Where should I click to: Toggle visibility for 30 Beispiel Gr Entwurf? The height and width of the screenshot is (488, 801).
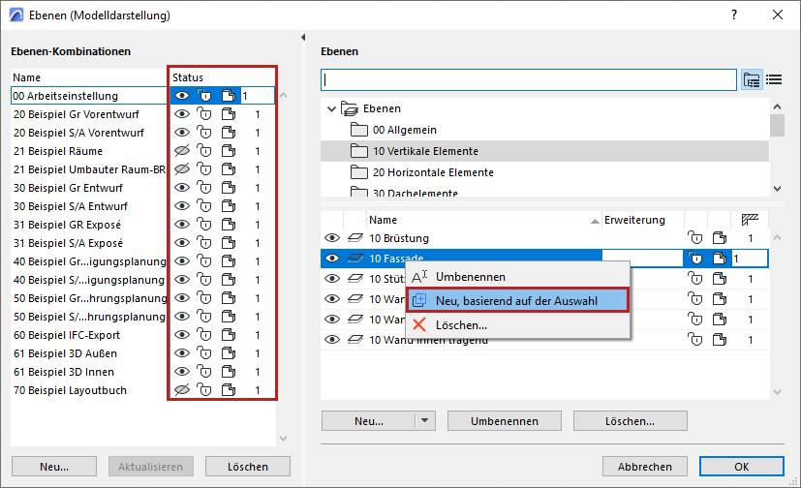181,188
